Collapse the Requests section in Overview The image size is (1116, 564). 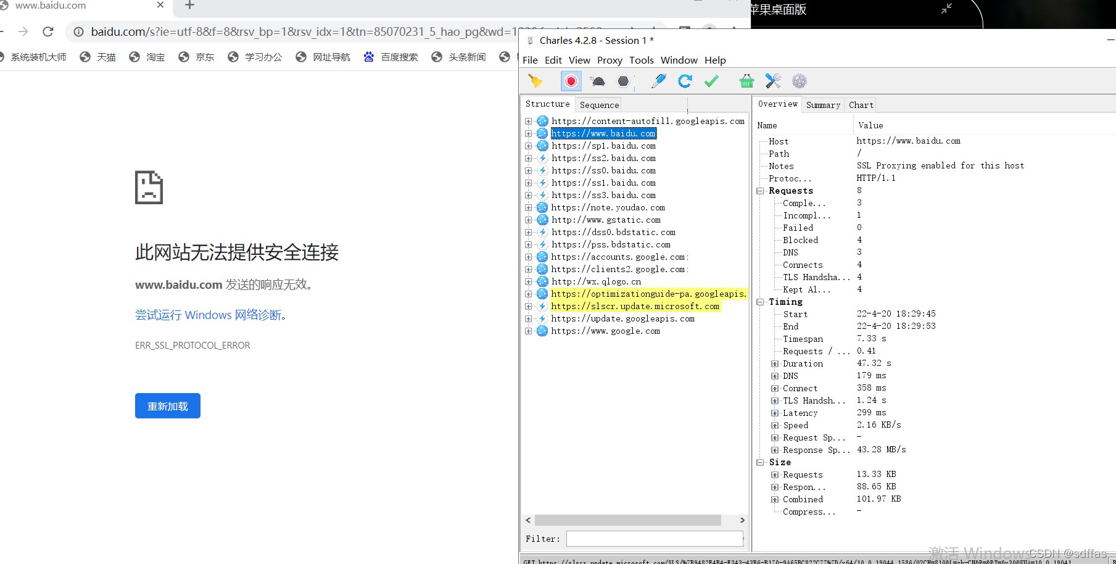760,191
